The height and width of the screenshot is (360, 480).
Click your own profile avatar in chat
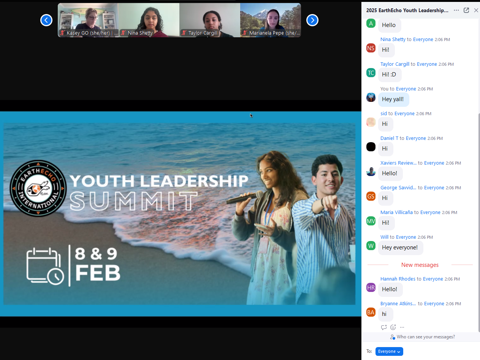371,98
